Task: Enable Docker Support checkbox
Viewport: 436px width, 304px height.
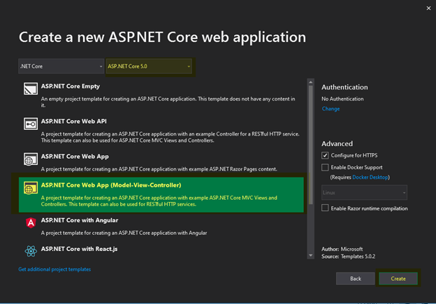Action: pyautogui.click(x=326, y=168)
